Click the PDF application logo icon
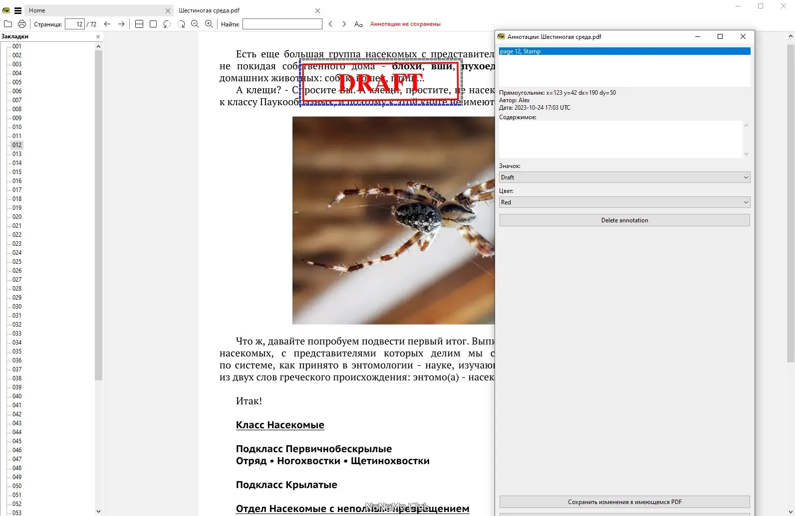Viewport: 795px width, 516px height. pyautogui.click(x=6, y=10)
